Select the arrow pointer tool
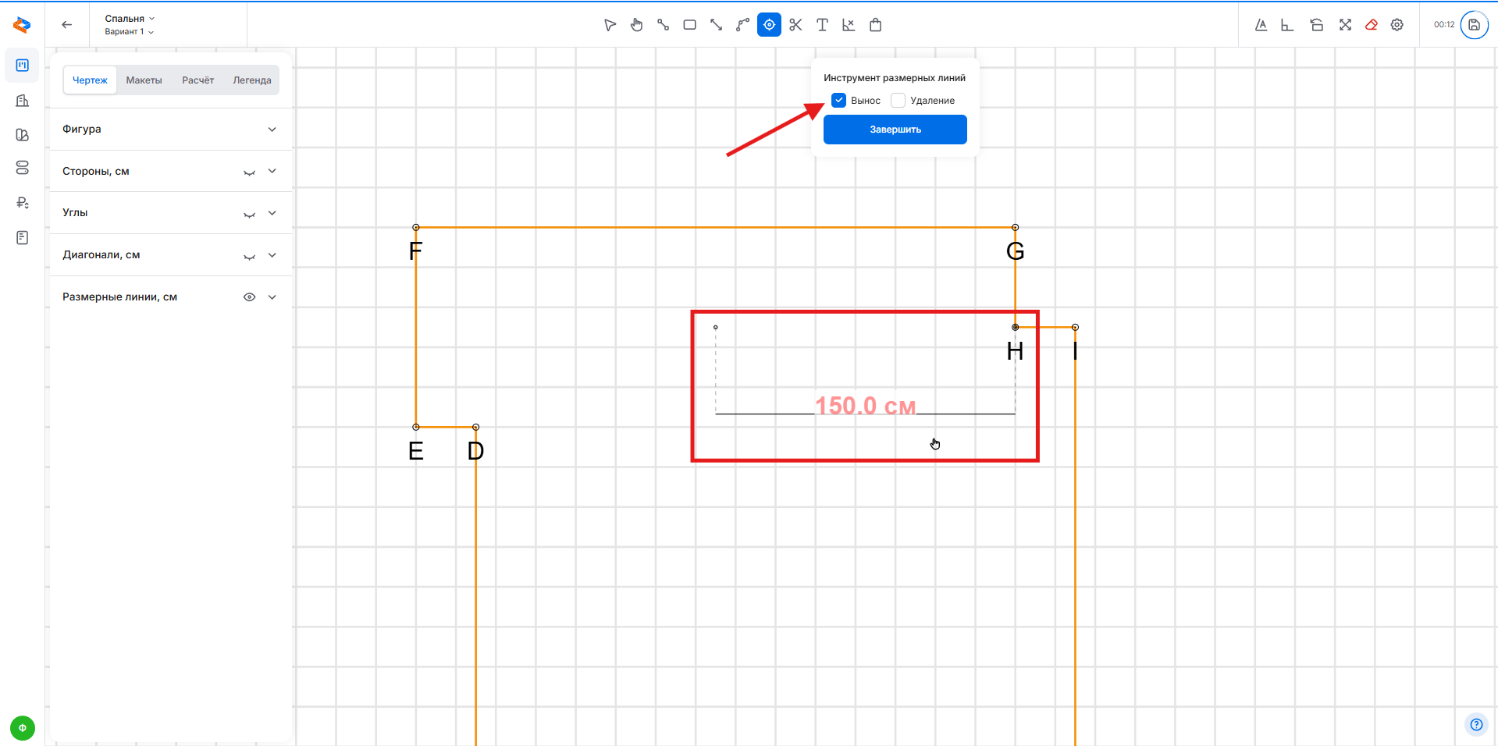Viewport: 1498px width, 746px height. (610, 25)
